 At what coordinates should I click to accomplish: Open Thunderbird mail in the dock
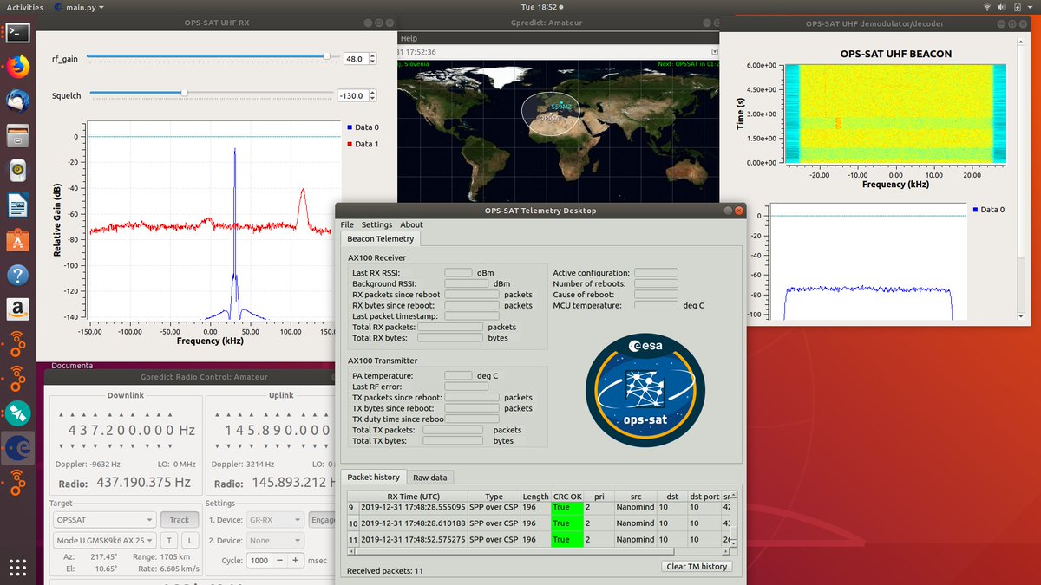[x=17, y=101]
